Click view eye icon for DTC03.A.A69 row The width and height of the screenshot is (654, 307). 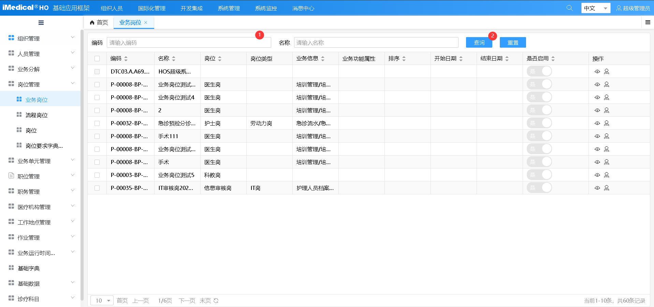click(x=597, y=71)
